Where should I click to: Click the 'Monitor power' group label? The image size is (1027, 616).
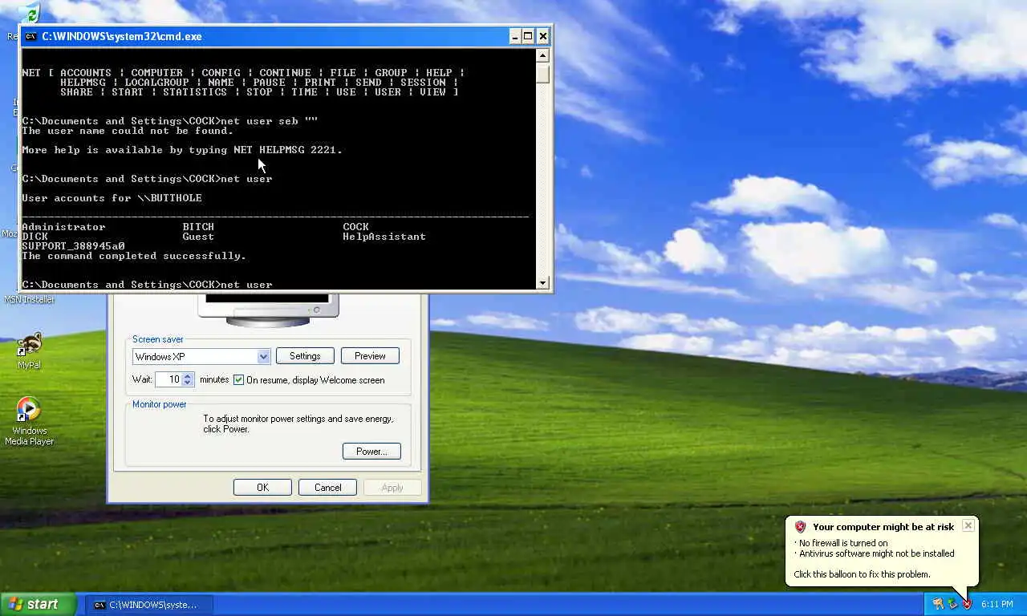click(x=160, y=404)
